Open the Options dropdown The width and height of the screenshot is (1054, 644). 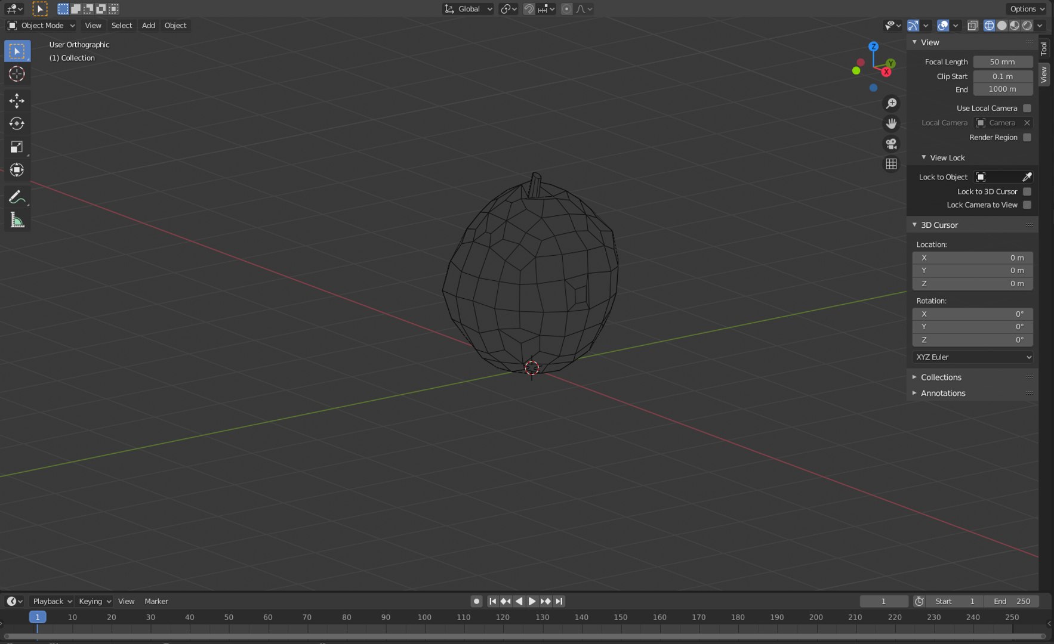pyautogui.click(x=1027, y=9)
